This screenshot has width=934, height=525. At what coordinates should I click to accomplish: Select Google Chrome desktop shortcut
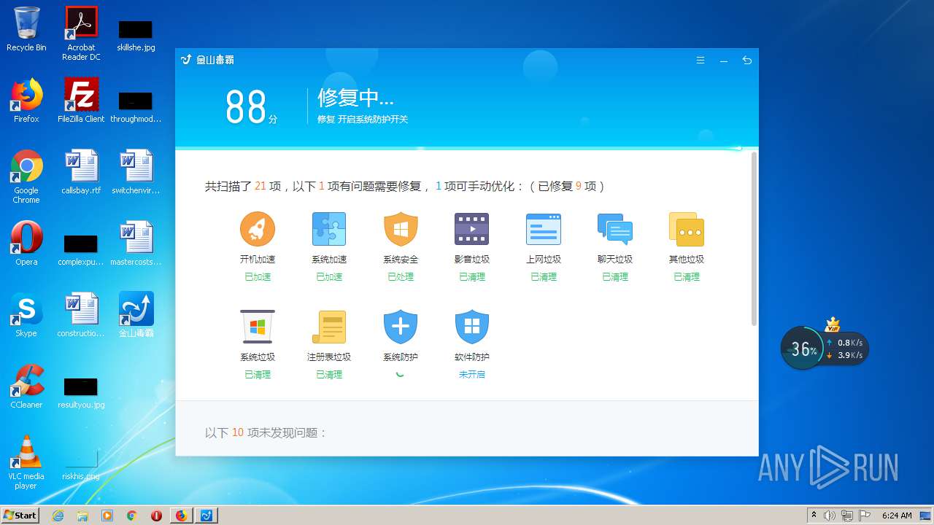click(x=26, y=176)
